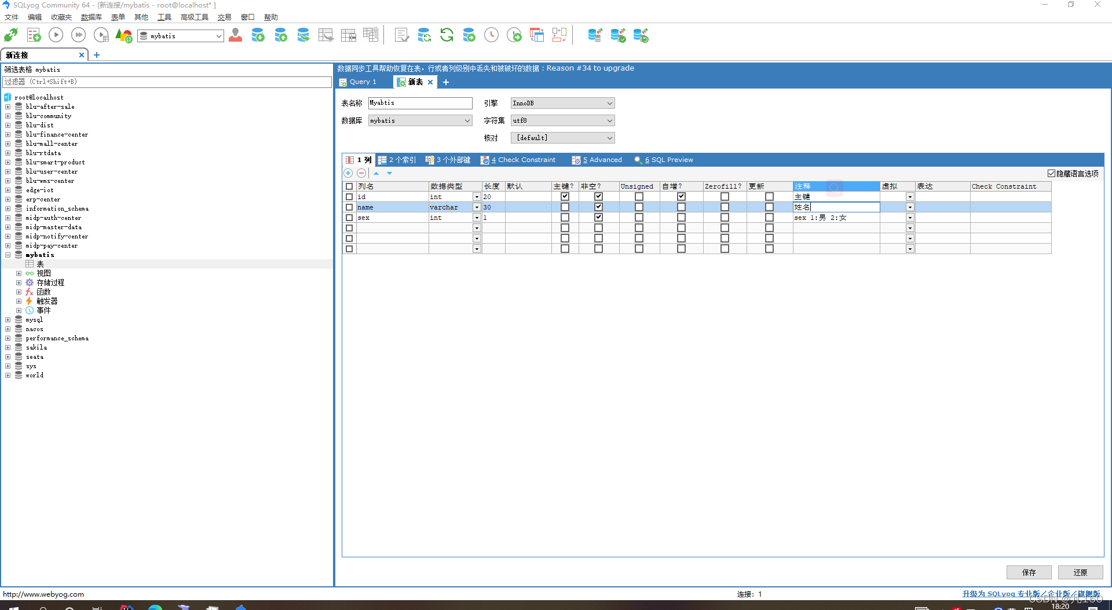This screenshot has width=1112, height=610.
Task: Open a new query editor icon
Action: 34,35
